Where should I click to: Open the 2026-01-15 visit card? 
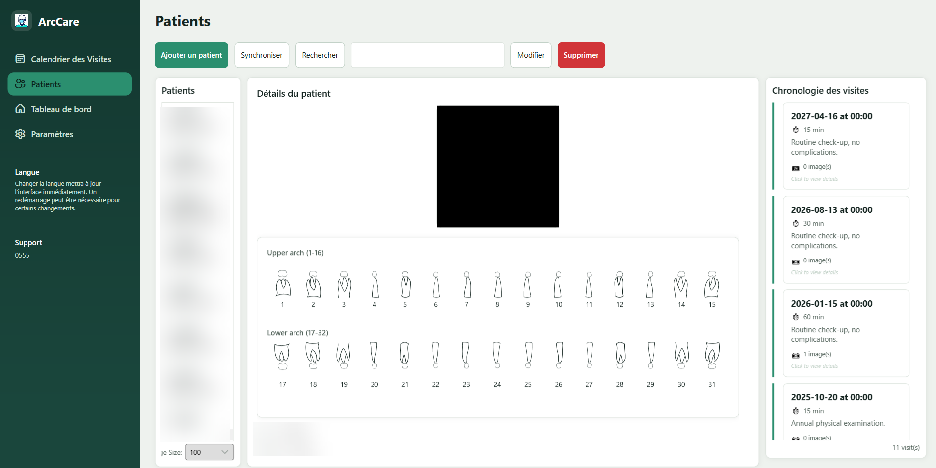(846, 333)
